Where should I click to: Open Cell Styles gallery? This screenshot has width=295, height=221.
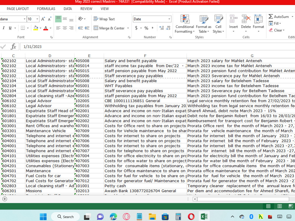coord(218,24)
